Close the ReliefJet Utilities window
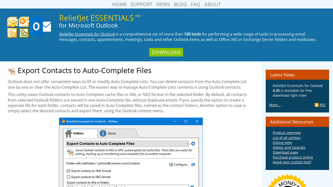 pos(197,121)
